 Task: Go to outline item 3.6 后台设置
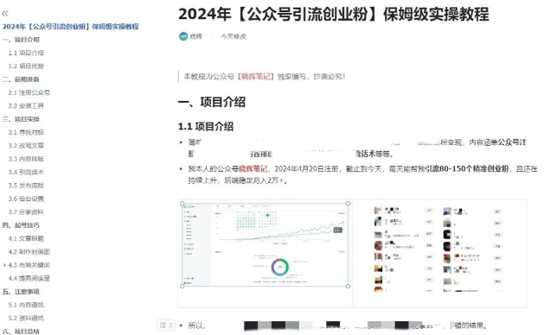pos(26,199)
